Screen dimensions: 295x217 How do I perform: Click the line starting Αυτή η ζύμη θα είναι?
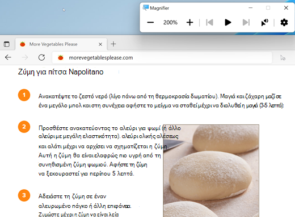point(99,156)
